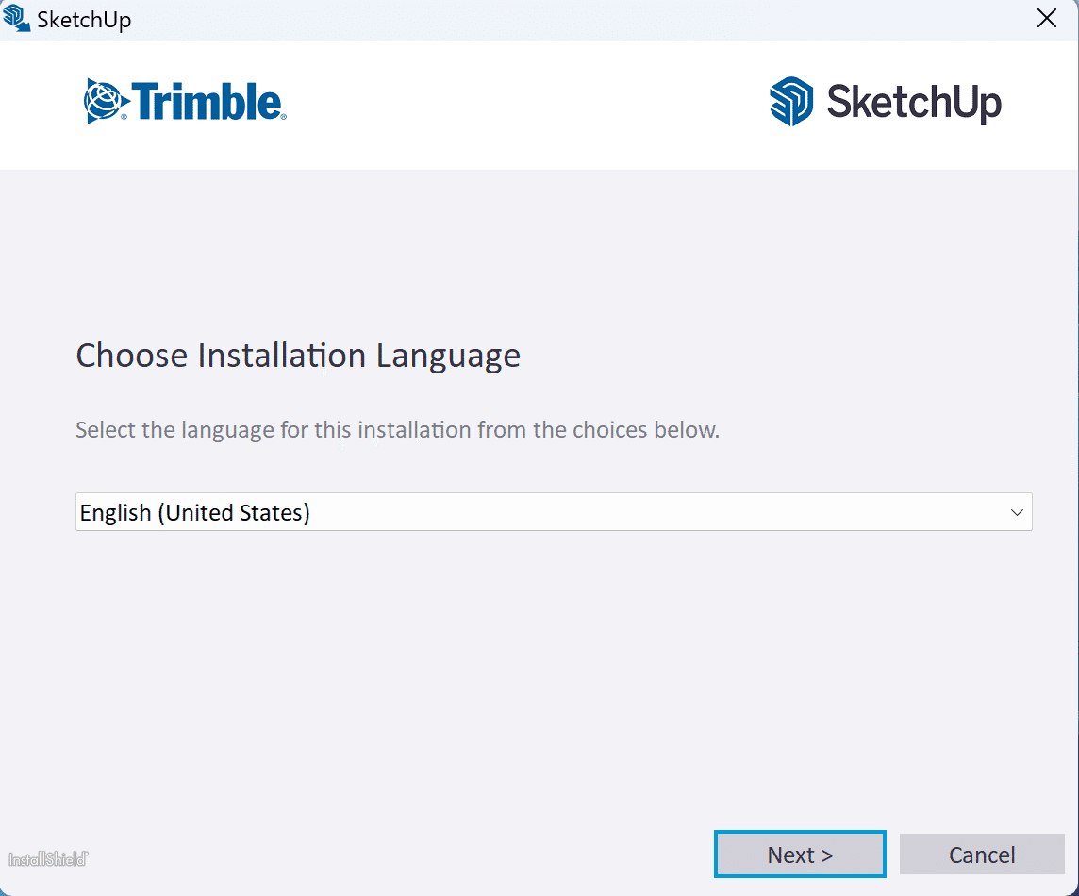Click the SketchUp icon in the title bar
This screenshot has height=896, width=1079.
click(x=17, y=19)
